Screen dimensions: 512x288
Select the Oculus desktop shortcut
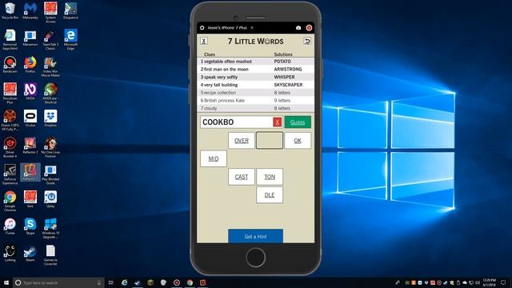click(30, 118)
